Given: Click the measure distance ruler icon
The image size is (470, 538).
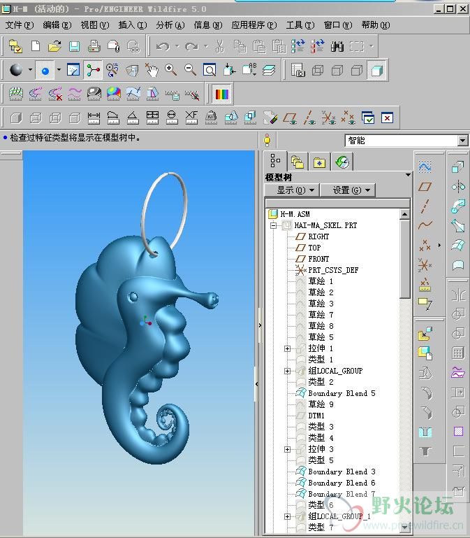Looking at the screenshot, I should point(94,118).
